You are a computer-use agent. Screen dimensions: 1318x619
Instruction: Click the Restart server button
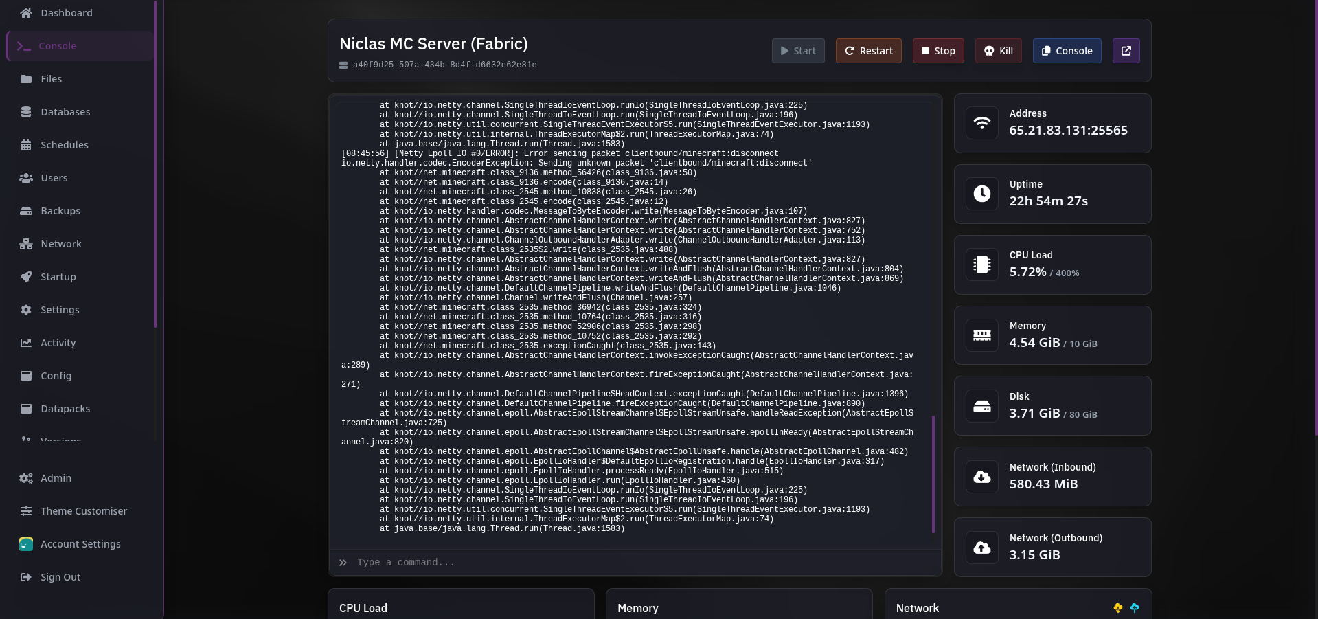(x=868, y=51)
